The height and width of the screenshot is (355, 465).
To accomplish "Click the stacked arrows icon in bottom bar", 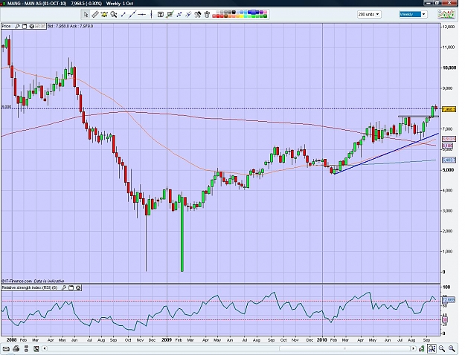I will point(26,348).
